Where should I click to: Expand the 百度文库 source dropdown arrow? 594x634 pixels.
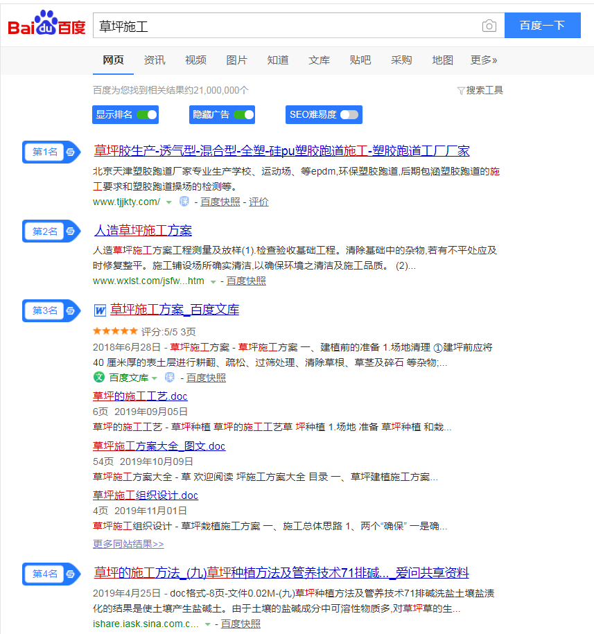tap(154, 378)
